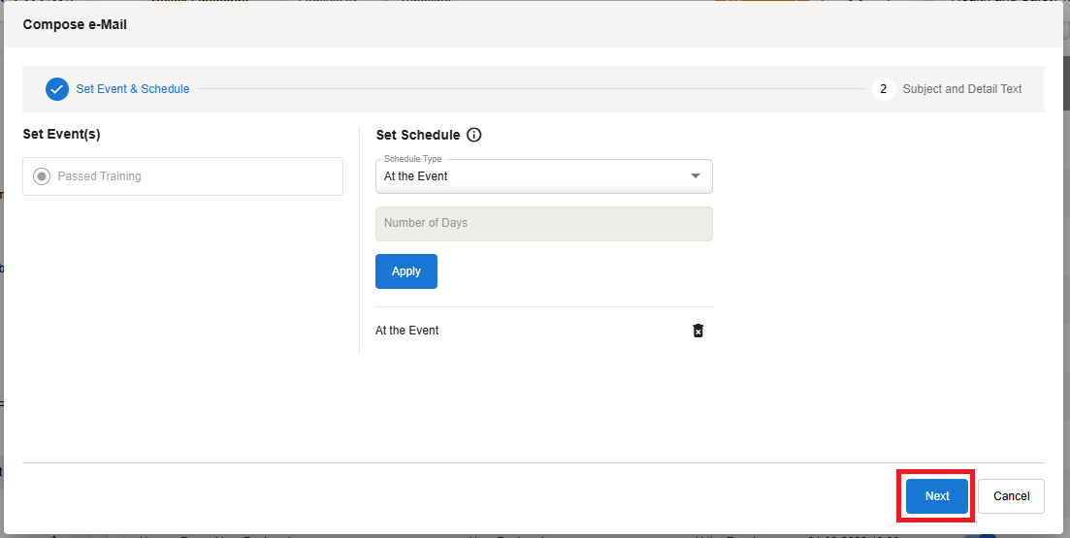This screenshot has width=1070, height=538.
Task: Select the Passed Training radio button
Action: (x=42, y=176)
